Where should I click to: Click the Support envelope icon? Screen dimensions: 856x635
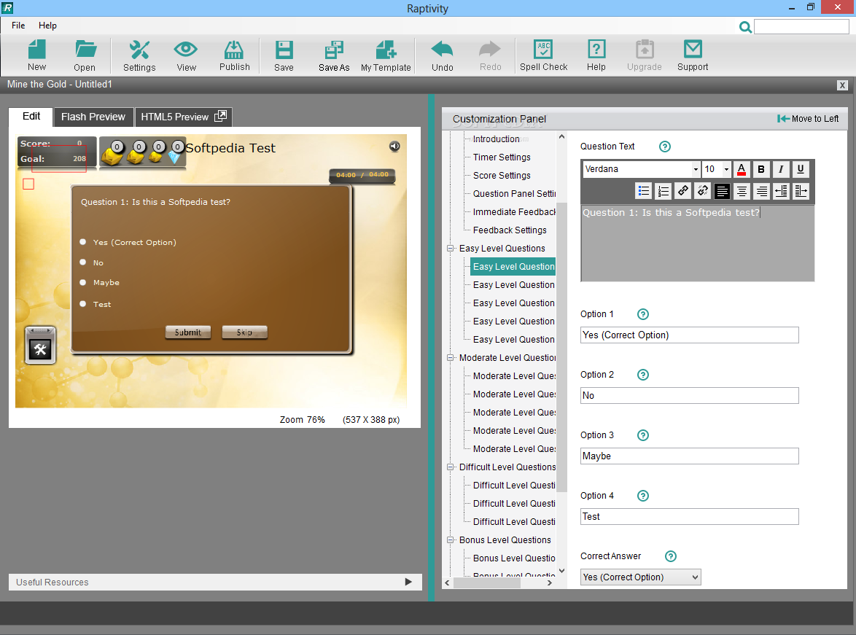click(x=693, y=55)
